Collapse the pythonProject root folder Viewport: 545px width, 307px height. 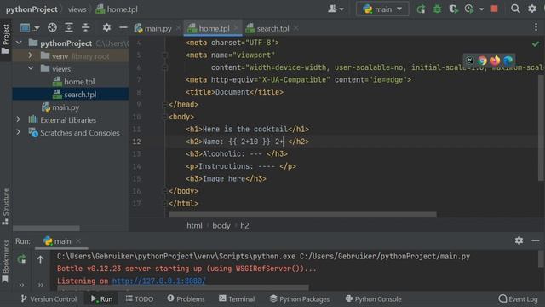click(19, 43)
